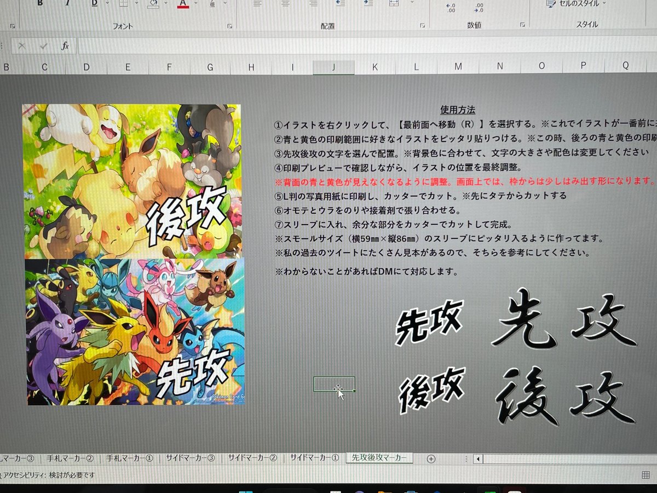Click Insert Function fx button
The image size is (657, 493).
(x=65, y=46)
